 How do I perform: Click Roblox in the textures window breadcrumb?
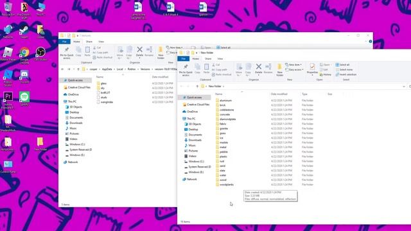tap(132, 69)
